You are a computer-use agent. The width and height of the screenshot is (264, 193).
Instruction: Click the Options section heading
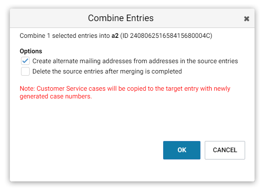pos(31,51)
